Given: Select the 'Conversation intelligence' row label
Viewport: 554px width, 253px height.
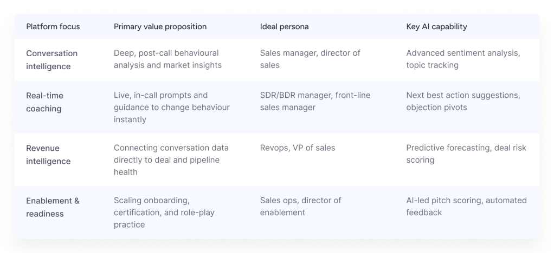Looking at the screenshot, I should 52,59.
